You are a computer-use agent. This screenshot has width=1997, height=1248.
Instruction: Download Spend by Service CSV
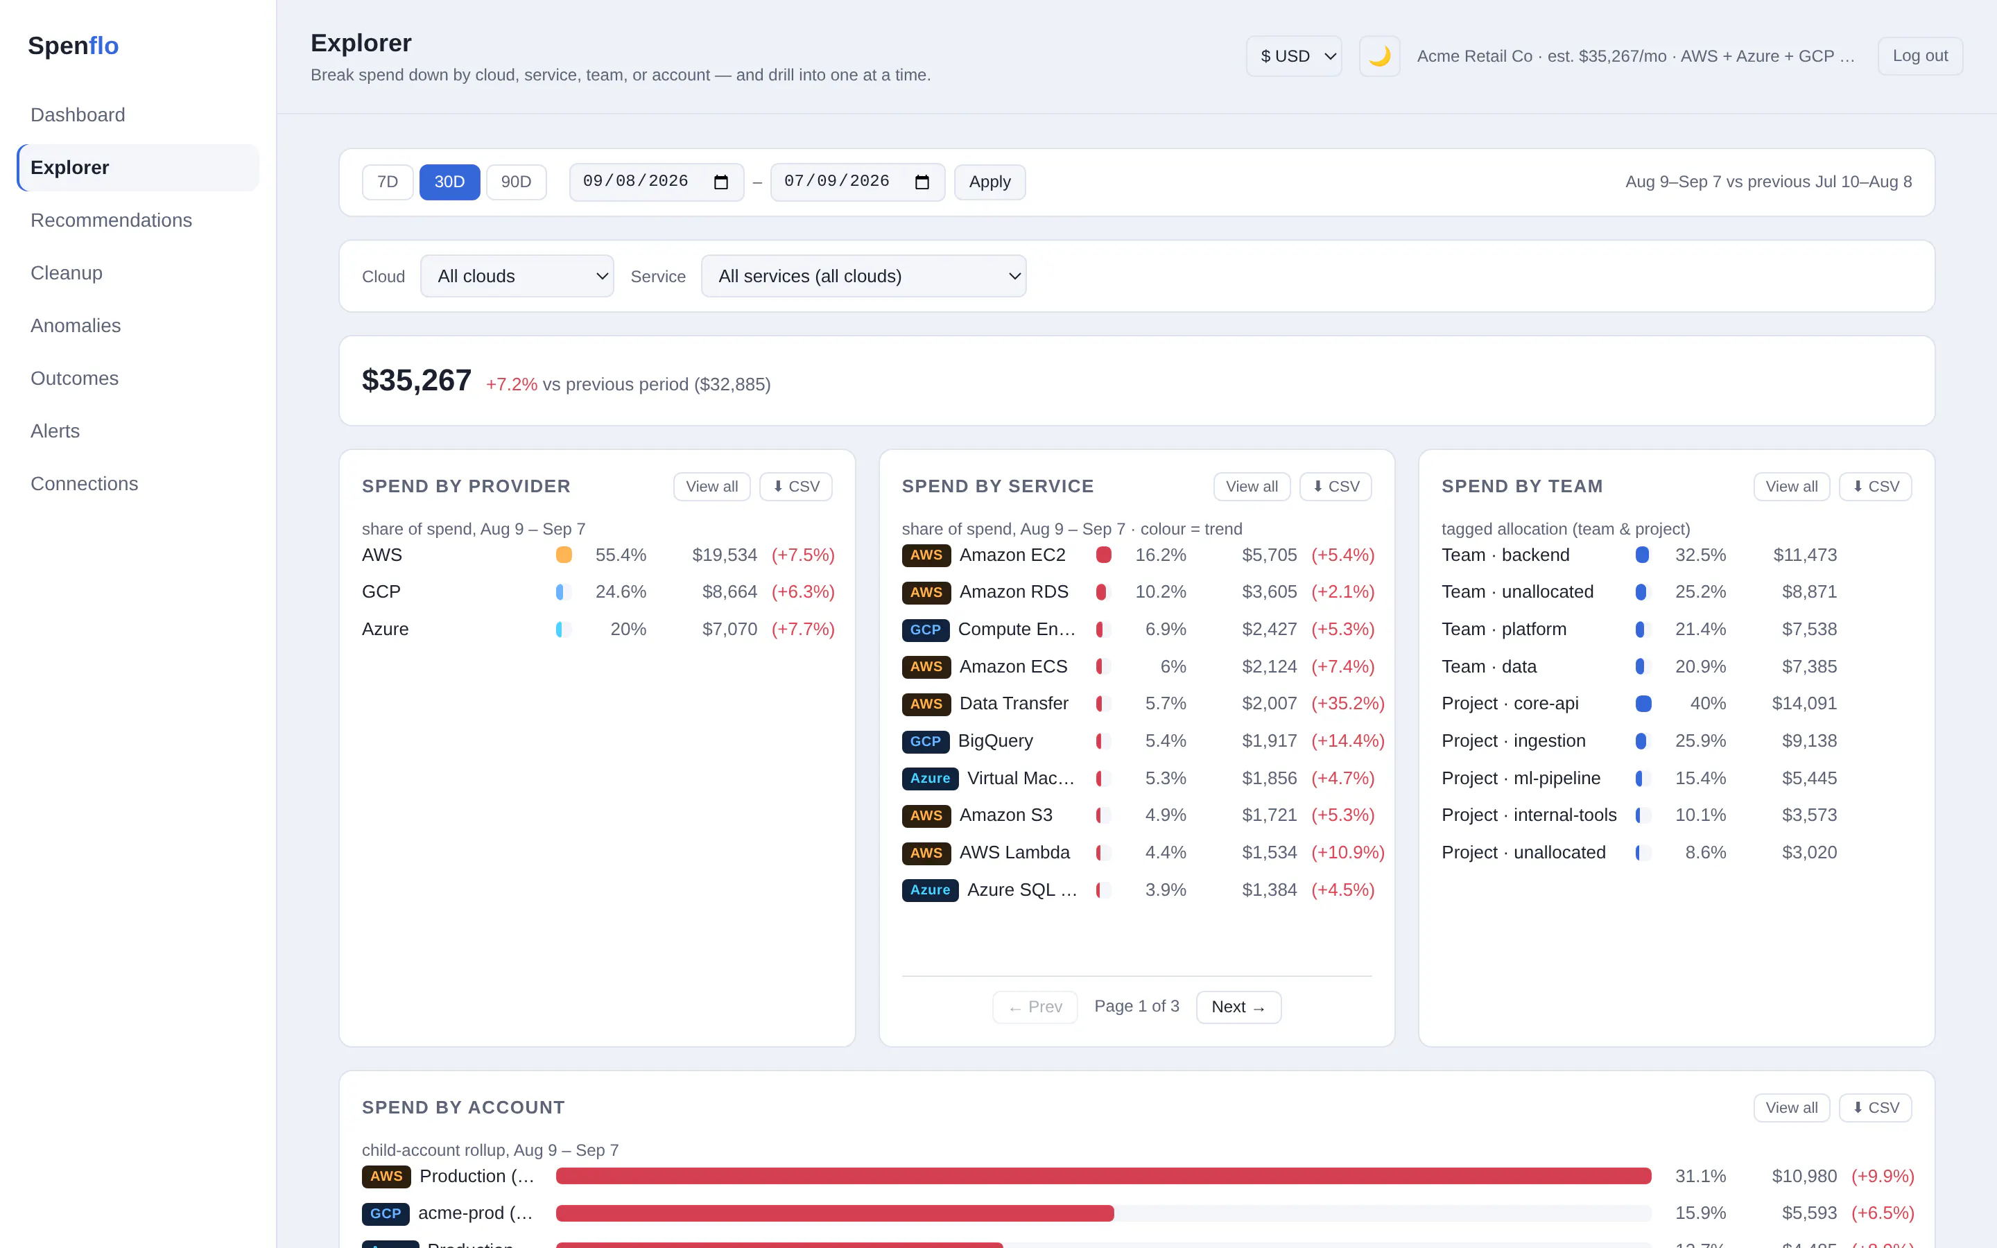click(x=1335, y=486)
